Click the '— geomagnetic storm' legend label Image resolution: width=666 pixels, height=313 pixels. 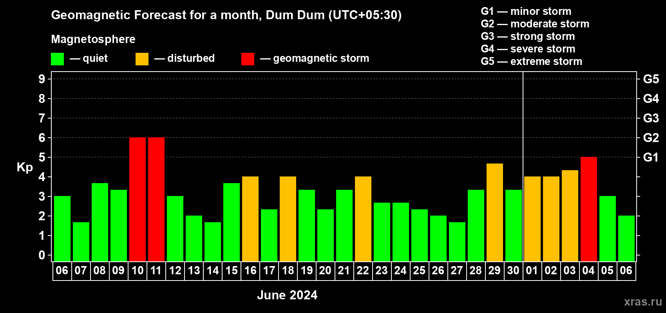315,59
